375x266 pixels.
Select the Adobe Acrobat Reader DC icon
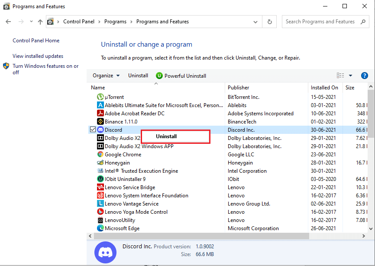coord(100,114)
